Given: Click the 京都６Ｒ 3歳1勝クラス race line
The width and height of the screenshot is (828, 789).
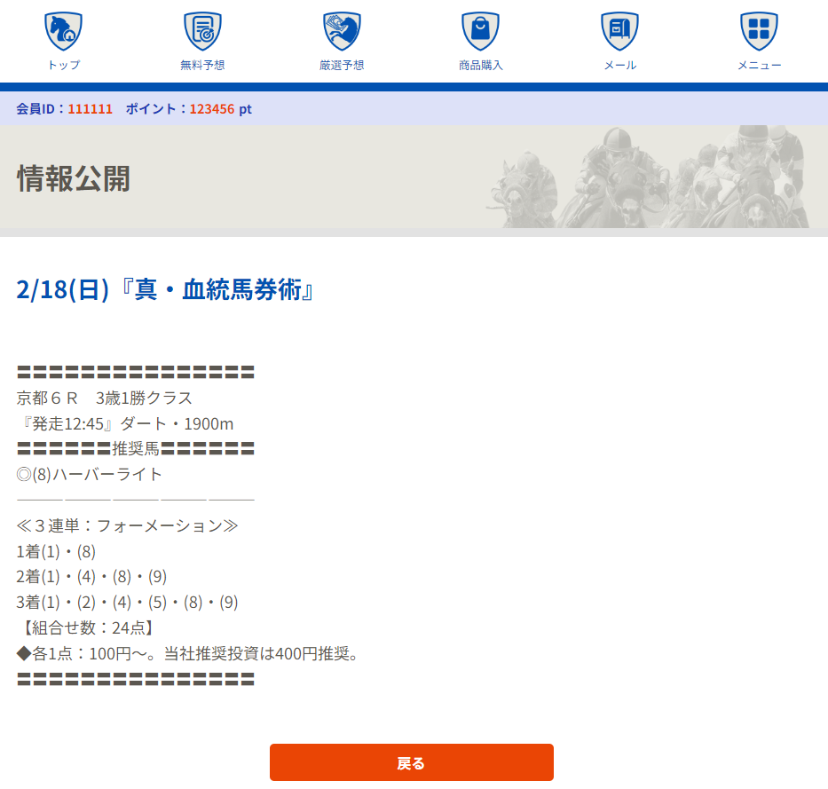Looking at the screenshot, I should (105, 398).
